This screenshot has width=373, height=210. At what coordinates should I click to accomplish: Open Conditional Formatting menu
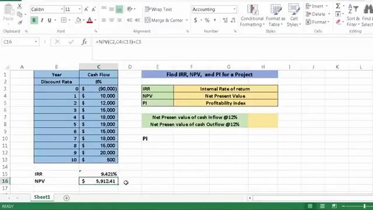tap(252, 15)
